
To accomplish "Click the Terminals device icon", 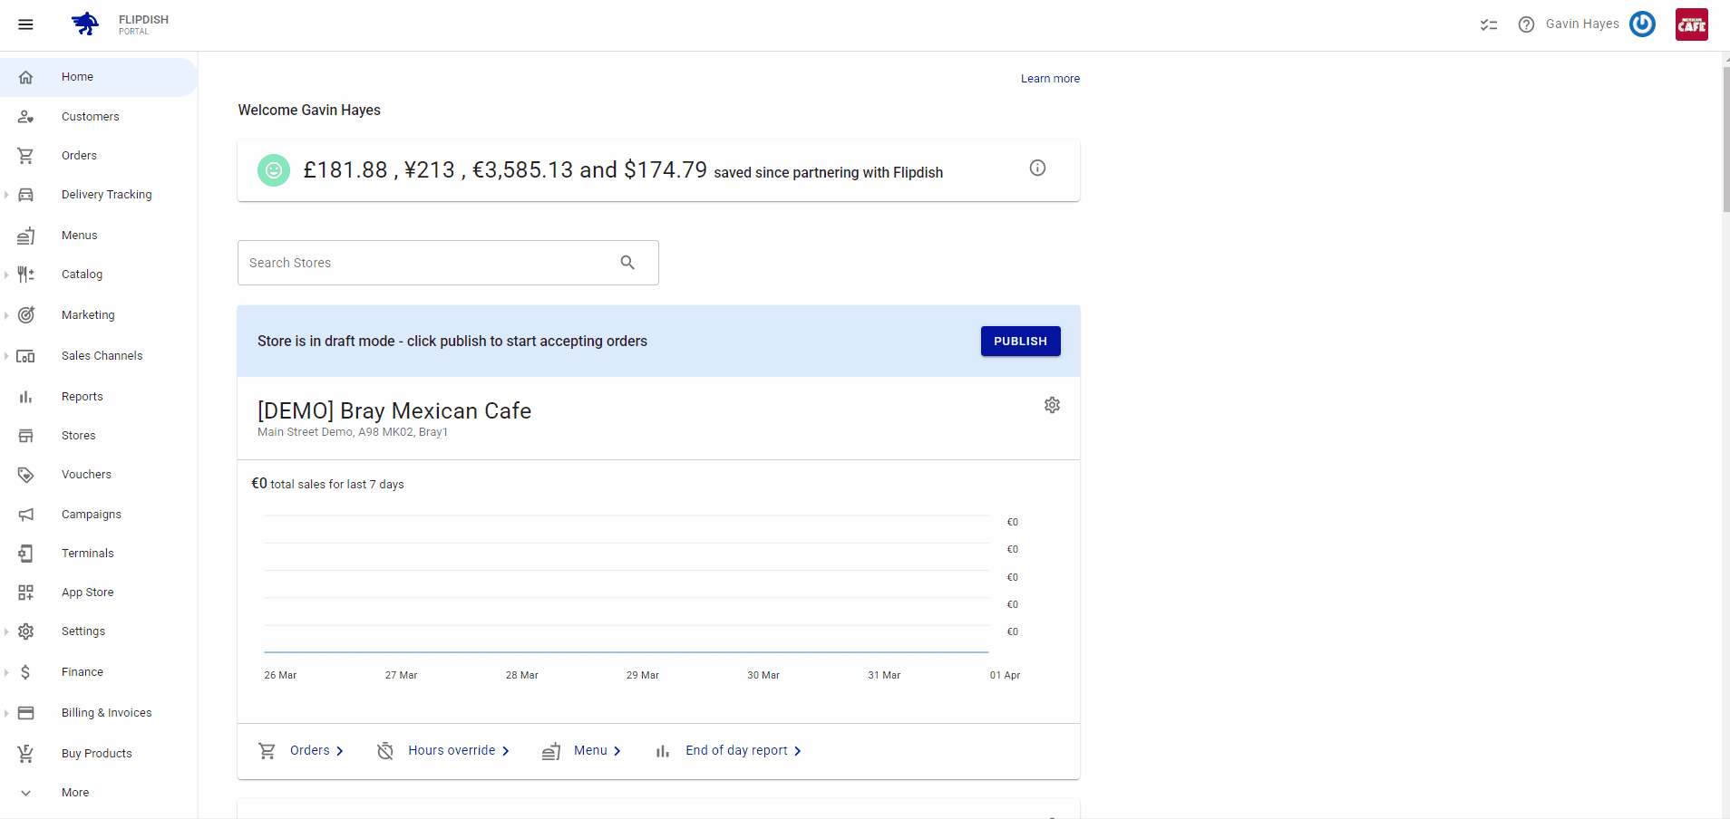I will tap(25, 554).
